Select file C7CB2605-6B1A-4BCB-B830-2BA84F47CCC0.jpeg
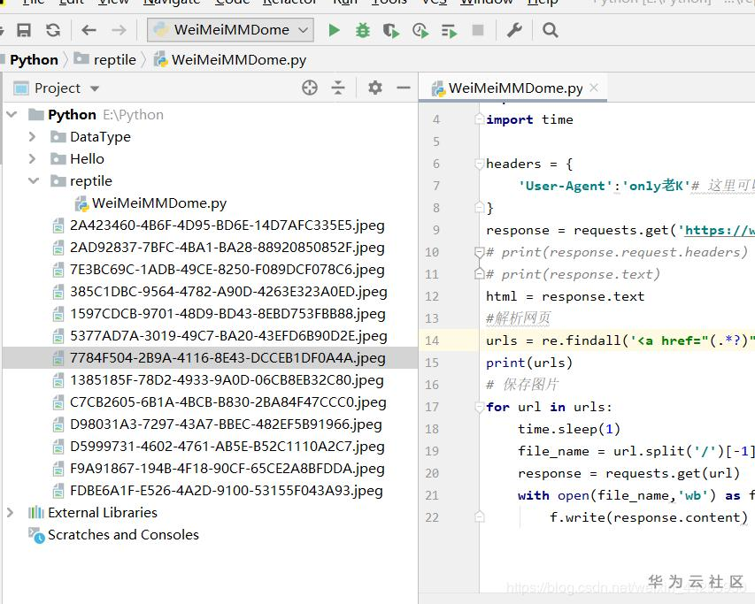755x604 pixels. 227,402
